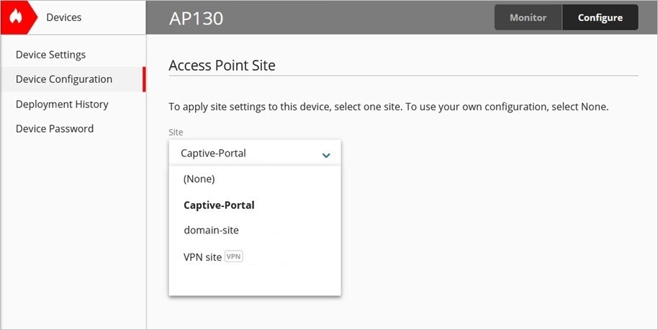Switch to the Configure tab

tap(600, 17)
